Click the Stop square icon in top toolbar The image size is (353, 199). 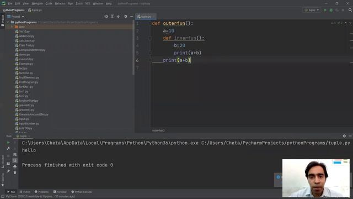[343, 10]
